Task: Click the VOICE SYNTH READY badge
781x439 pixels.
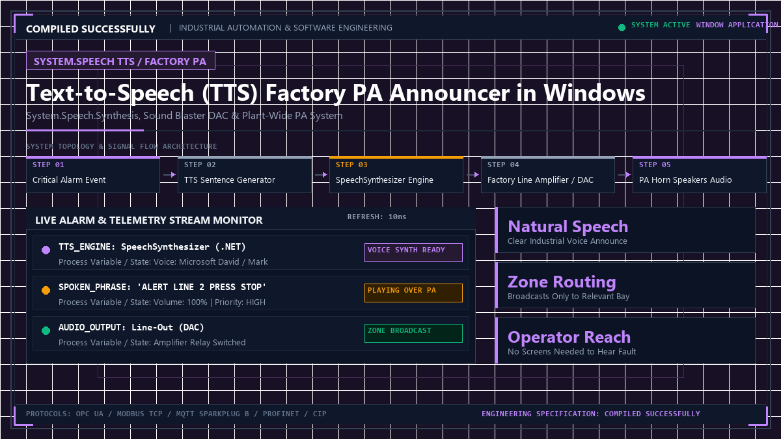Action: [x=413, y=252]
